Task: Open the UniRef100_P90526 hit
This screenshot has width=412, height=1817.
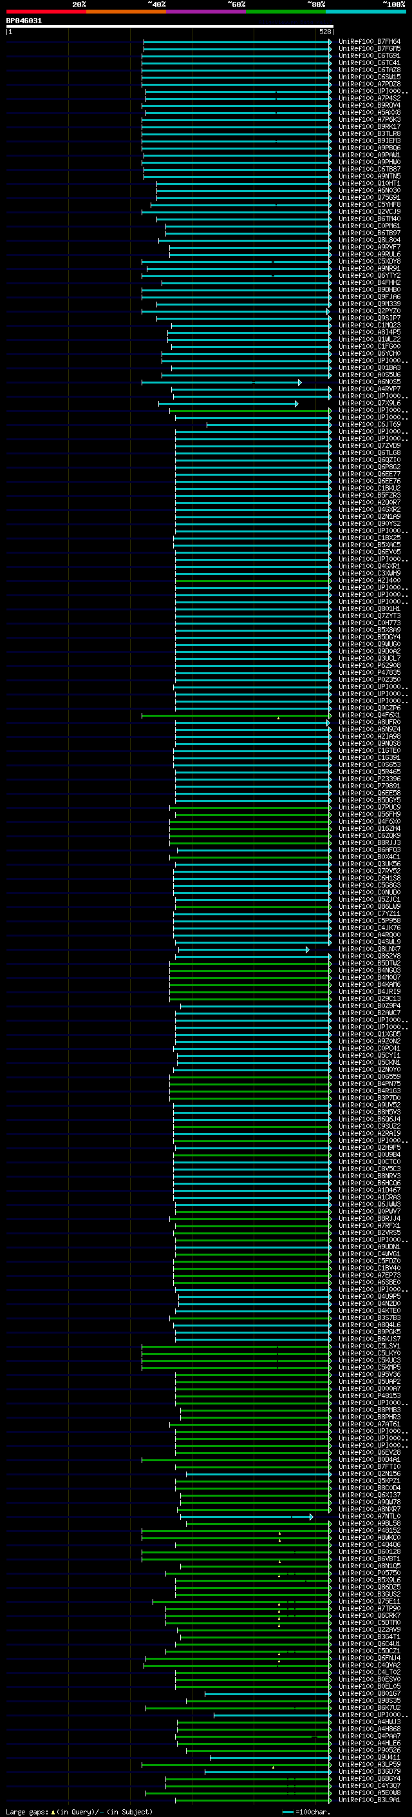Action: pyautogui.click(x=369, y=1751)
